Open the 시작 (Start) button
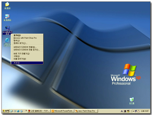Viewport: 152px width, 115px height. (x=6, y=111)
